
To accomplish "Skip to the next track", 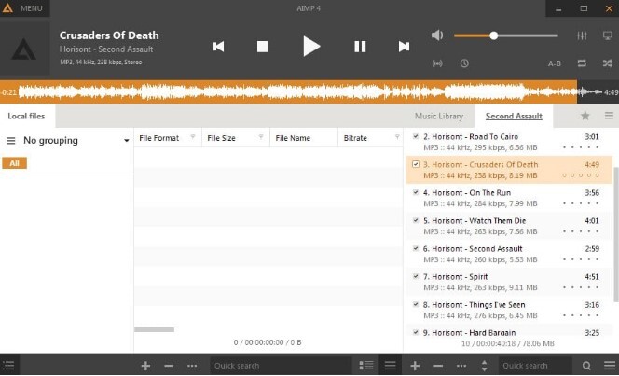I will (x=404, y=46).
